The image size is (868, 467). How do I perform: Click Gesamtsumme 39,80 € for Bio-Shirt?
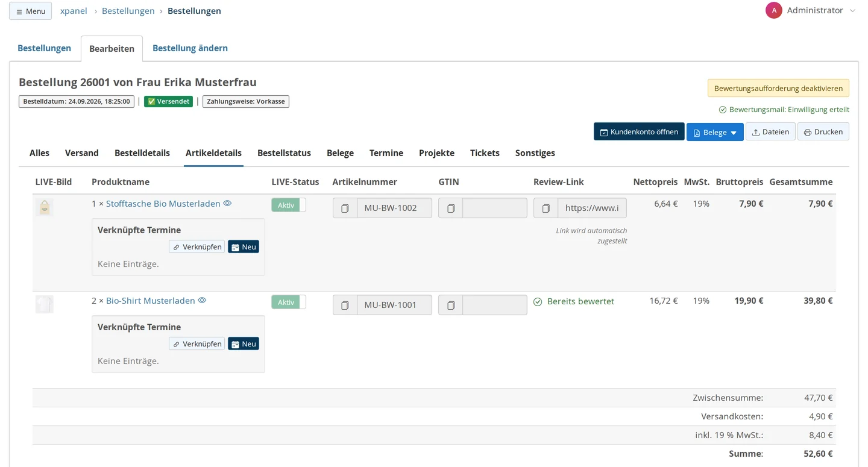(818, 301)
